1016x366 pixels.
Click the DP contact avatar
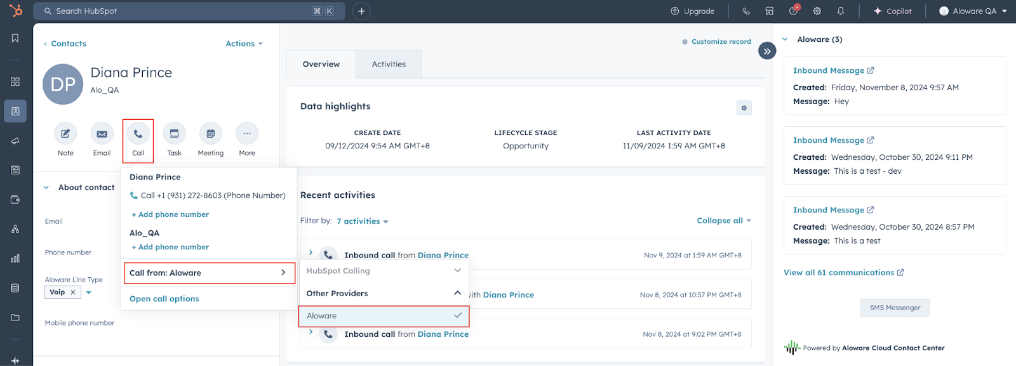click(x=63, y=84)
